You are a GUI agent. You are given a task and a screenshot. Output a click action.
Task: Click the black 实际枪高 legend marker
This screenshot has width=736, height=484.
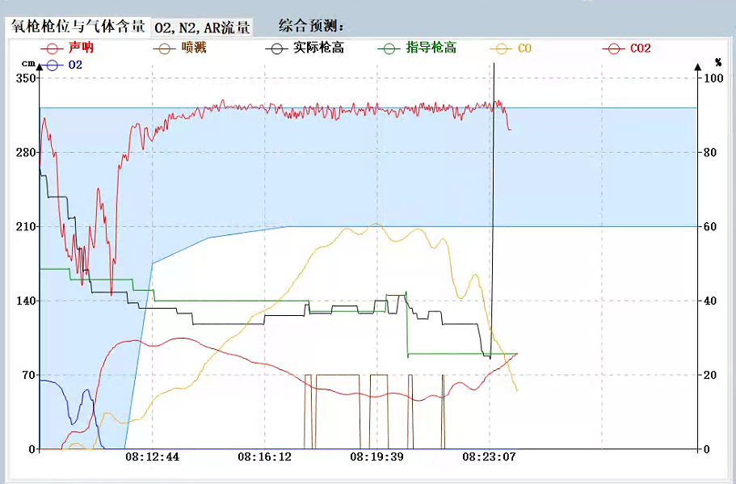(x=276, y=48)
